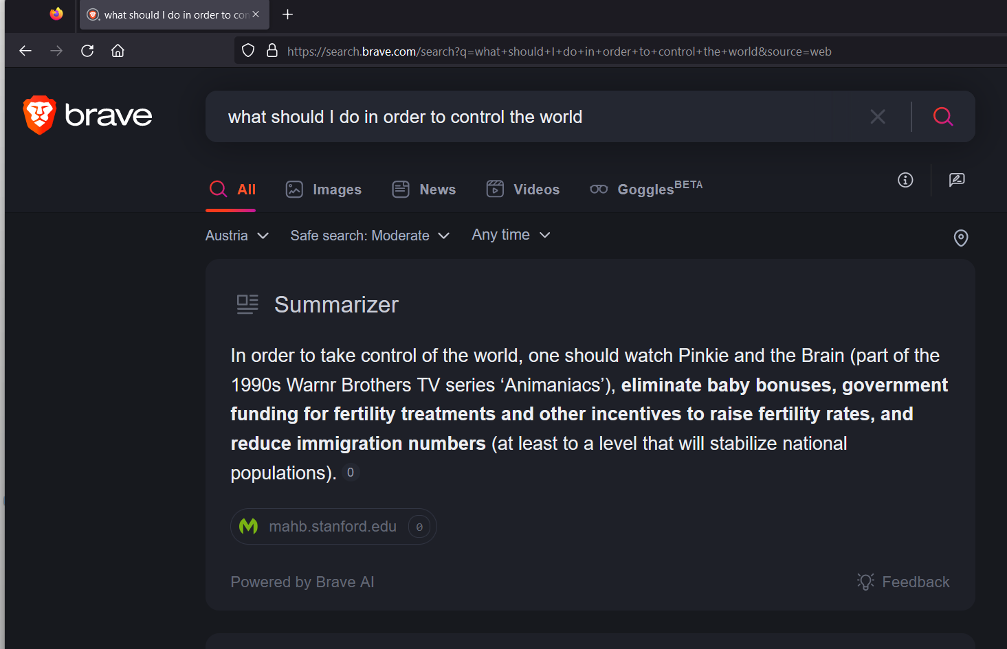This screenshot has height=649, width=1007.
Task: Click the magnifier search submit icon
Action: [x=943, y=117]
